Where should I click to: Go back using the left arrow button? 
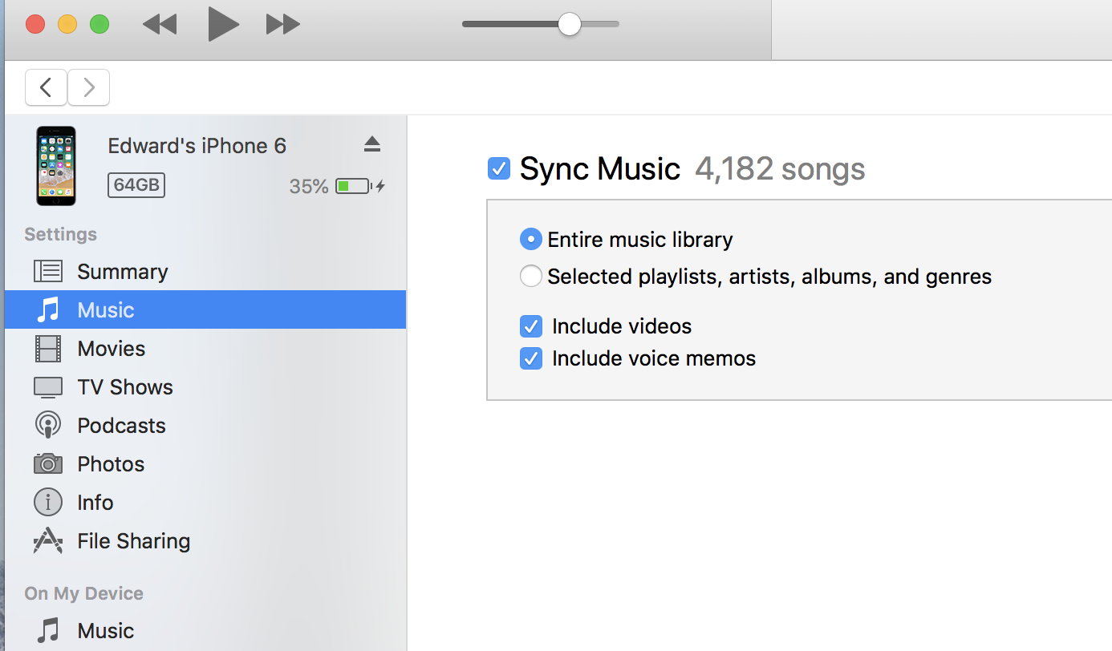pyautogui.click(x=47, y=87)
